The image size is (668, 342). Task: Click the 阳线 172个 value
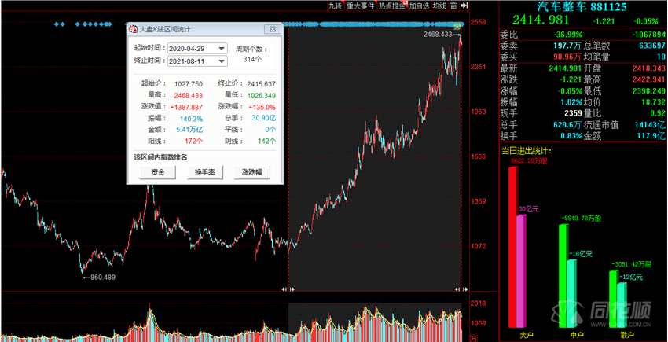[x=194, y=141]
